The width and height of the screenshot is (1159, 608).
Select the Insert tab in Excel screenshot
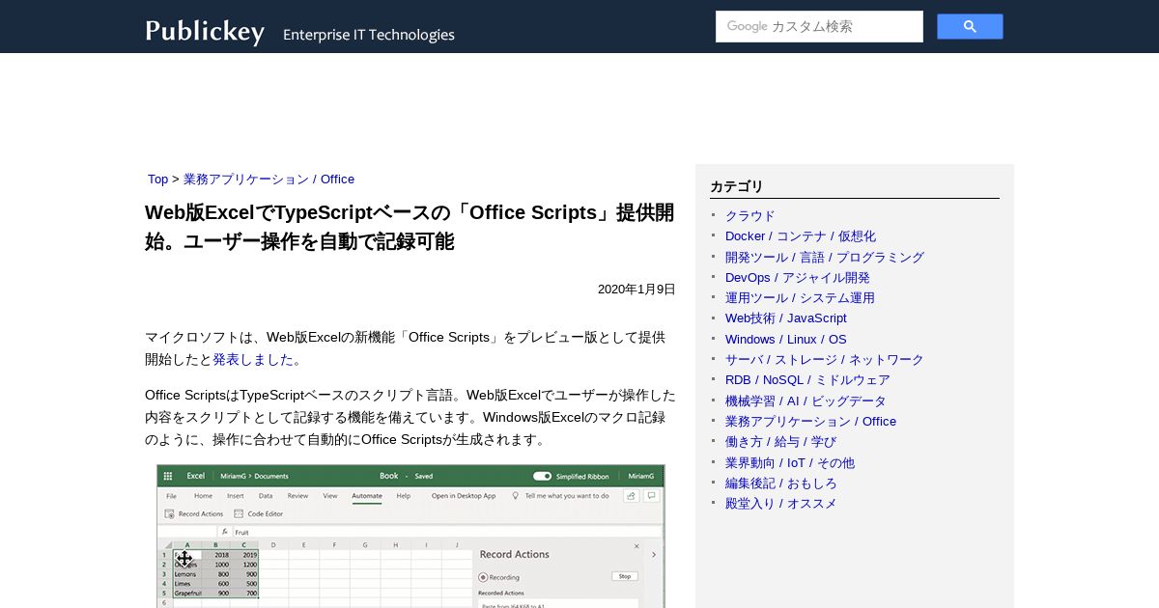[235, 496]
